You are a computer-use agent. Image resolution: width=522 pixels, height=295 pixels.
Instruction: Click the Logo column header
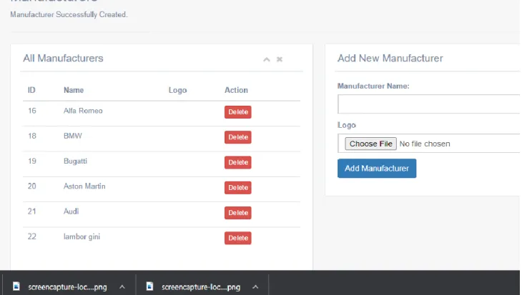click(x=177, y=90)
